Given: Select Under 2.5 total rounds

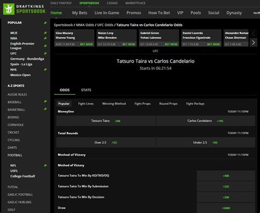Looking at the screenshot, I should point(206,143).
